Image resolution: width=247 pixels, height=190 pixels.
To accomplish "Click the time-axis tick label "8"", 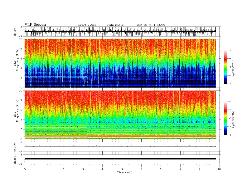I will pos(180,169).
